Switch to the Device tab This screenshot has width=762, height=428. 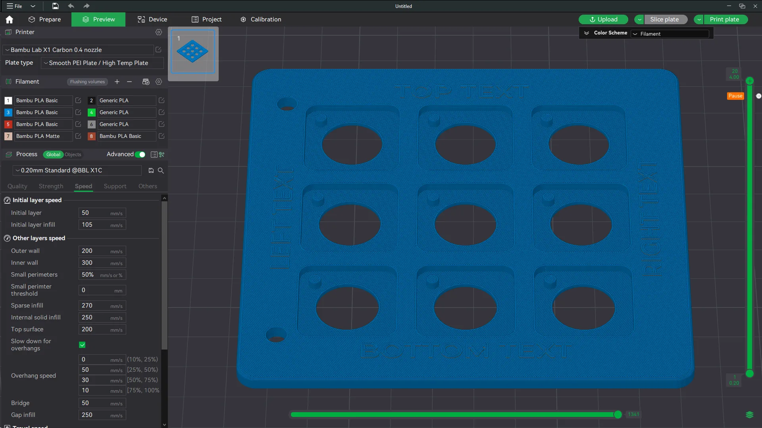tap(152, 19)
